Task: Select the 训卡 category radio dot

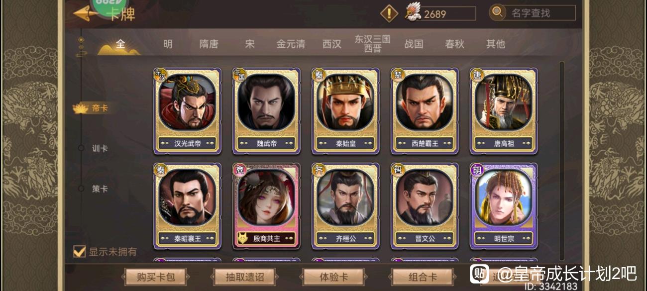Action: tap(81, 148)
